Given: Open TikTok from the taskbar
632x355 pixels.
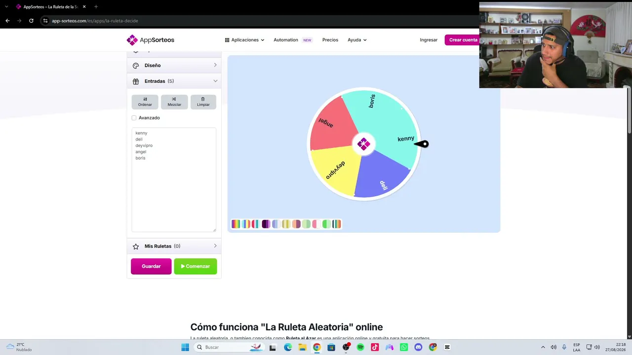Looking at the screenshot, I should coord(375,347).
